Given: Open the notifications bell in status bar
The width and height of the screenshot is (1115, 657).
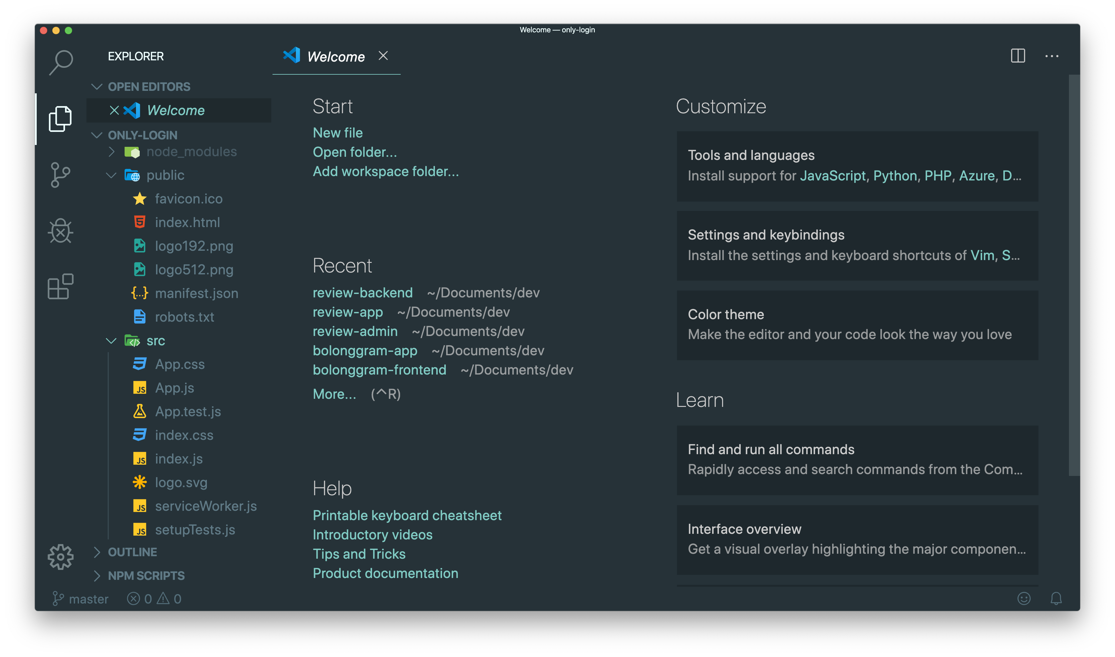Looking at the screenshot, I should (x=1056, y=599).
